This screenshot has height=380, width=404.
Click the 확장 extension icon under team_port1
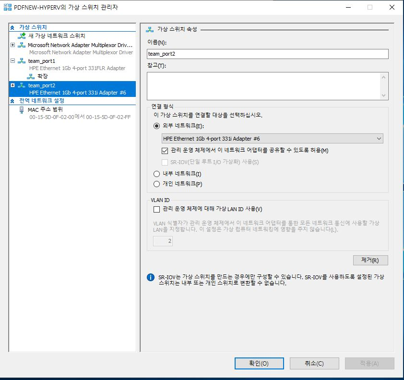pos(31,76)
